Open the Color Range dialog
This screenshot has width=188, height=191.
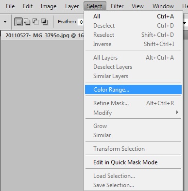(x=133, y=90)
